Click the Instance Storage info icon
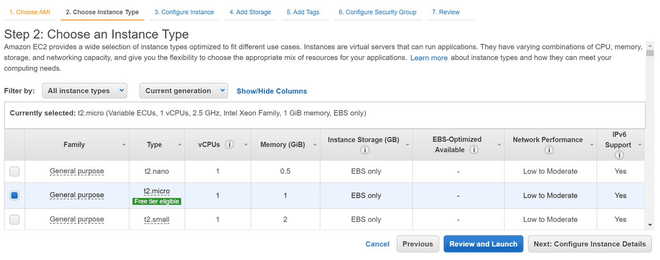 (x=364, y=150)
